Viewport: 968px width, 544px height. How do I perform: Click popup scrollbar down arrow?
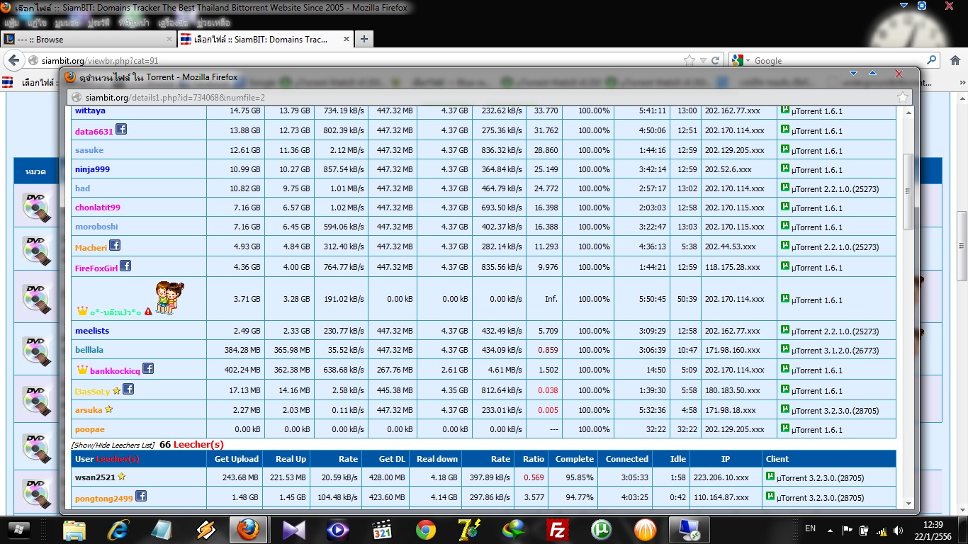point(907,504)
